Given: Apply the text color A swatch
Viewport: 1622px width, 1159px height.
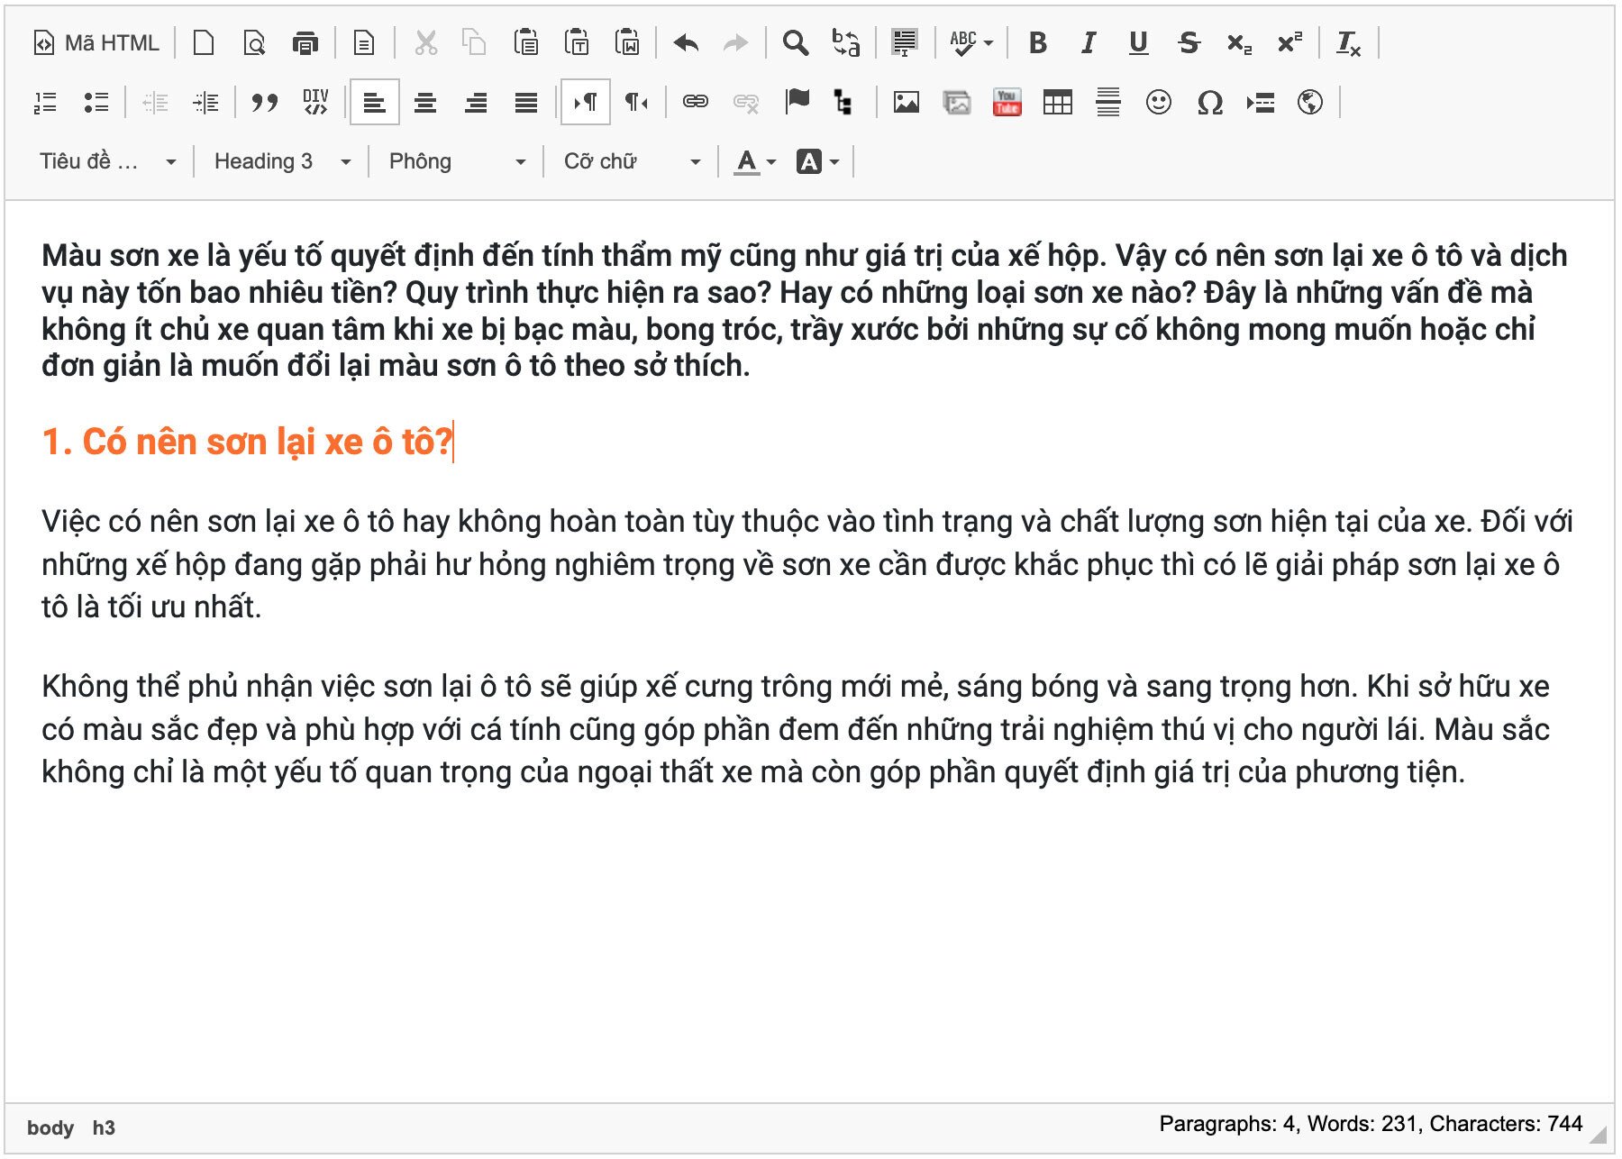Looking at the screenshot, I should tap(746, 162).
